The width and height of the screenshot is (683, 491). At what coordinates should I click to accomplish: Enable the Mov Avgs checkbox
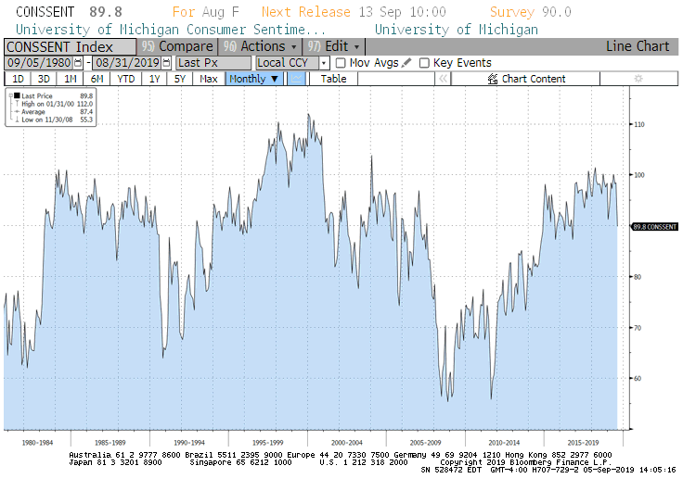pyautogui.click(x=341, y=63)
